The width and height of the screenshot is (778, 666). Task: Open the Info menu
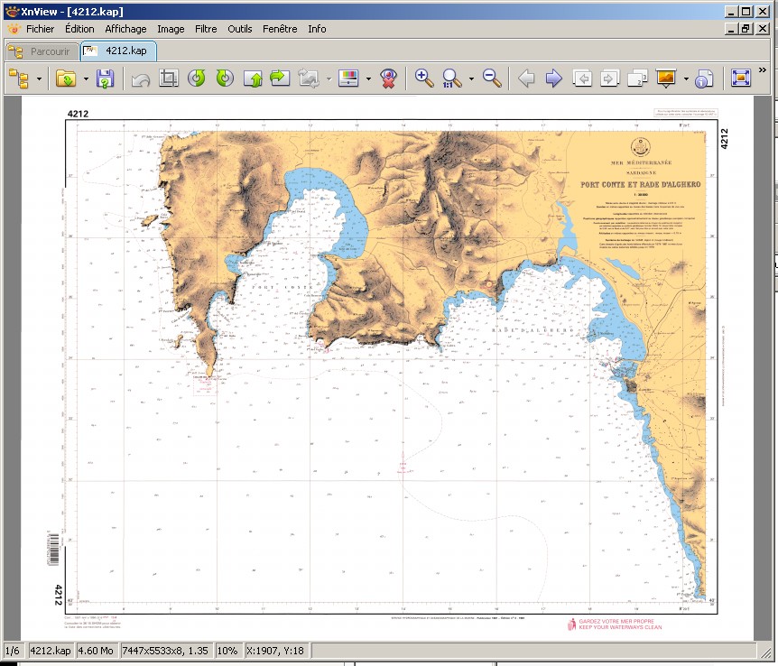317,29
